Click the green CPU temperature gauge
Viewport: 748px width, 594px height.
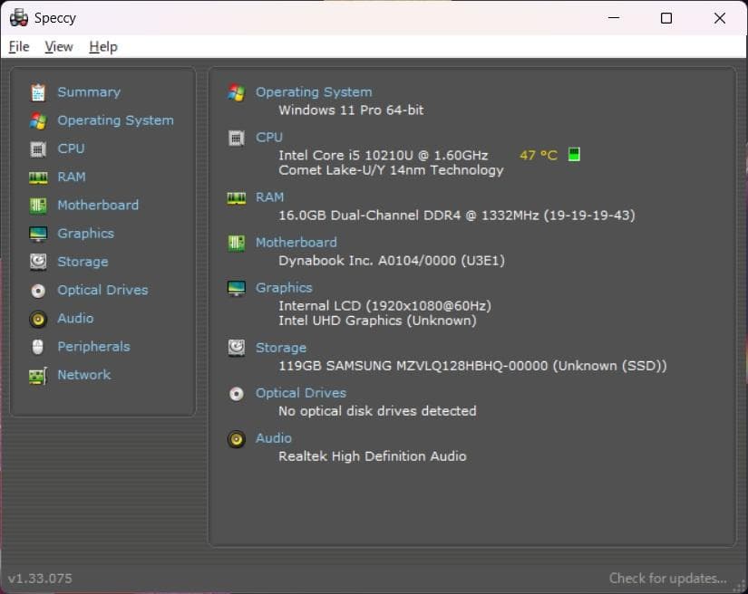(573, 154)
